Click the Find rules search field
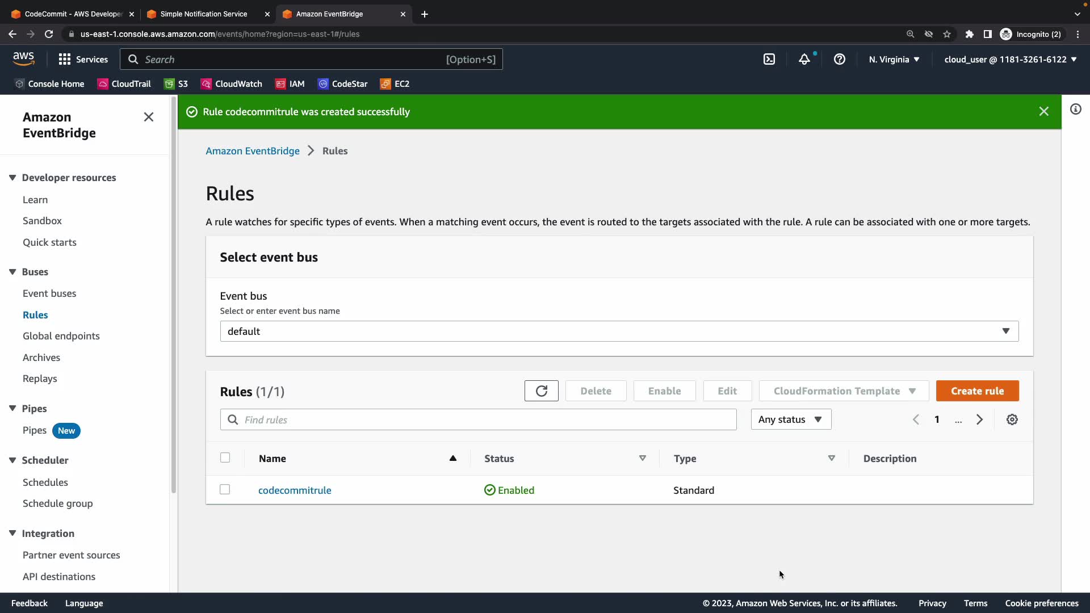Screen dimensions: 1090x613 click(478, 419)
